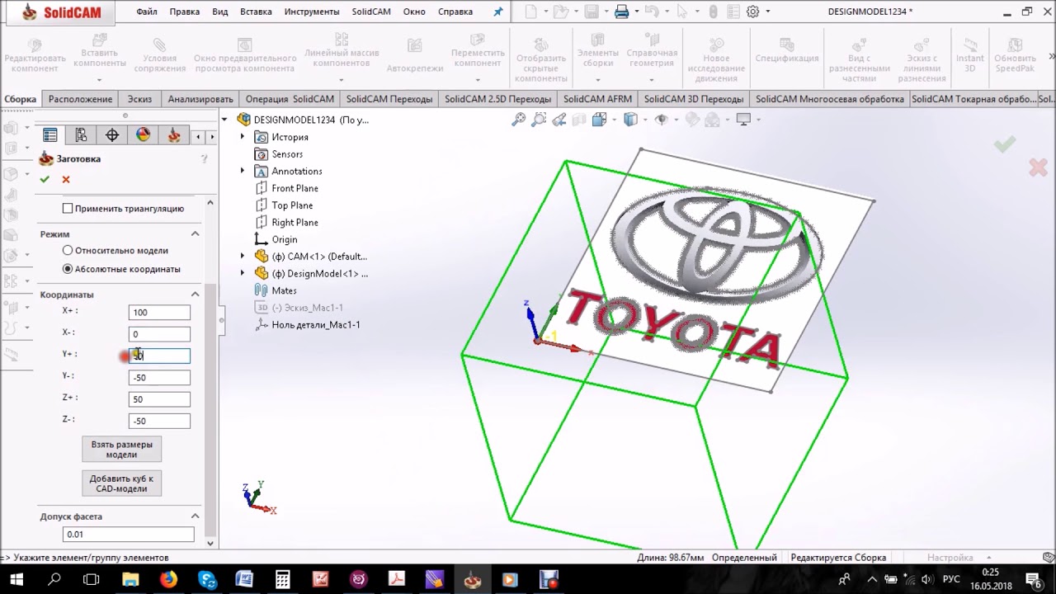The width and height of the screenshot is (1056, 594).
Task: Switch to the SolidCAM AFRM tab
Action: coord(597,99)
